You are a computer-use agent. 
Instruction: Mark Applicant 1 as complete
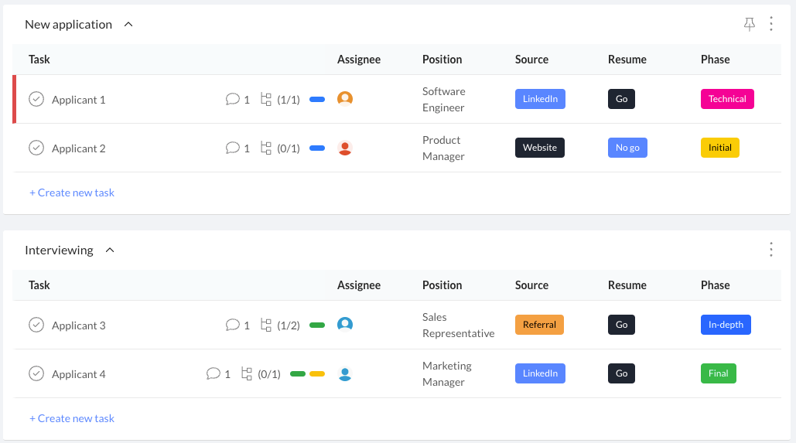pos(36,99)
